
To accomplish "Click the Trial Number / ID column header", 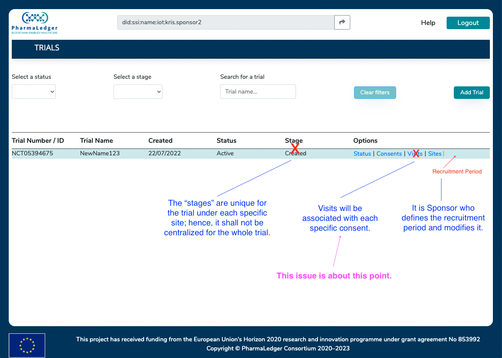I will click(38, 140).
